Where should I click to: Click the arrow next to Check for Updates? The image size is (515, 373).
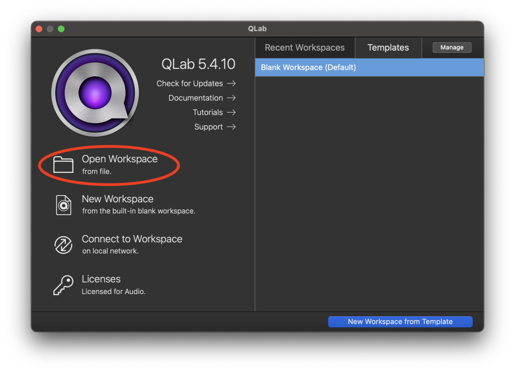pyautogui.click(x=231, y=83)
